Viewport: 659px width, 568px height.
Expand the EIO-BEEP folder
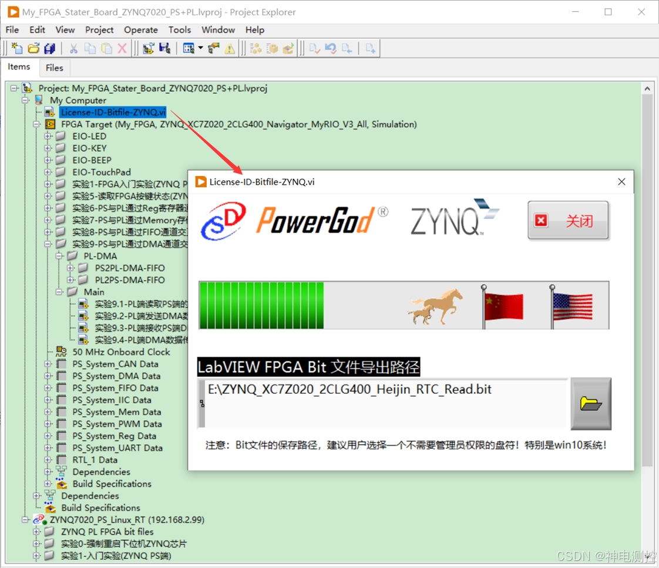(48, 160)
